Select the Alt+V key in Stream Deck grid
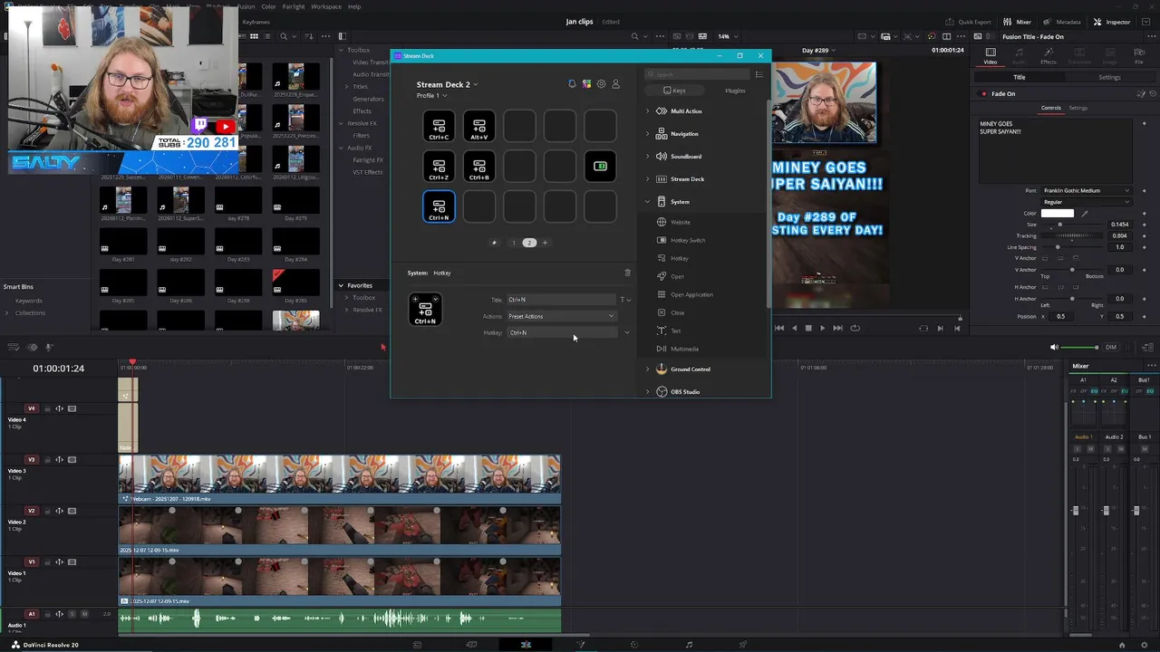The height and width of the screenshot is (652, 1160). pyautogui.click(x=479, y=127)
